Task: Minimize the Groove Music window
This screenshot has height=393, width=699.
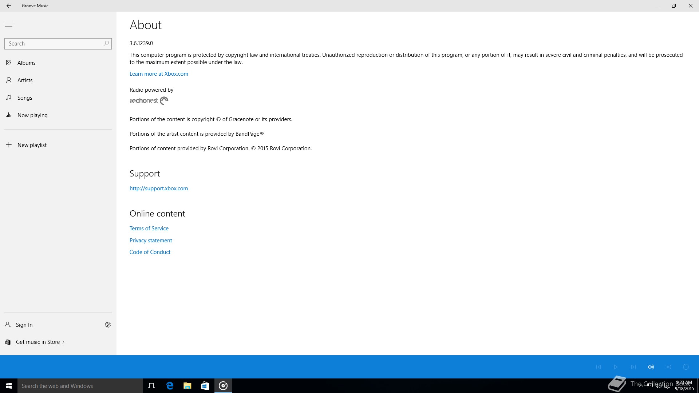Action: click(657, 6)
